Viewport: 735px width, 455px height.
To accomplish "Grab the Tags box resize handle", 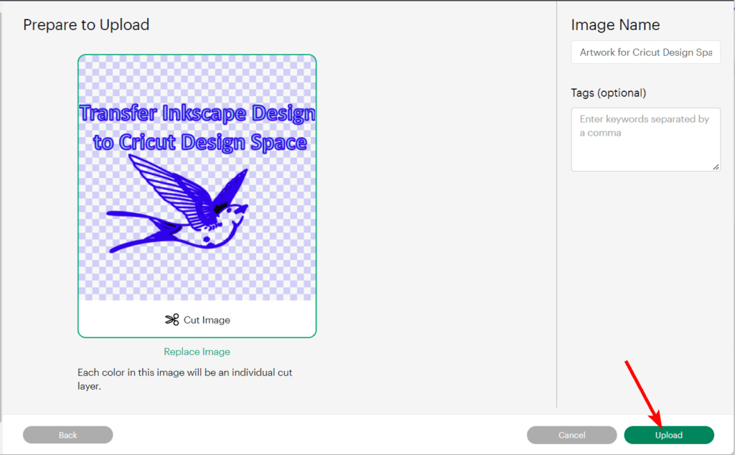I will click(x=716, y=166).
